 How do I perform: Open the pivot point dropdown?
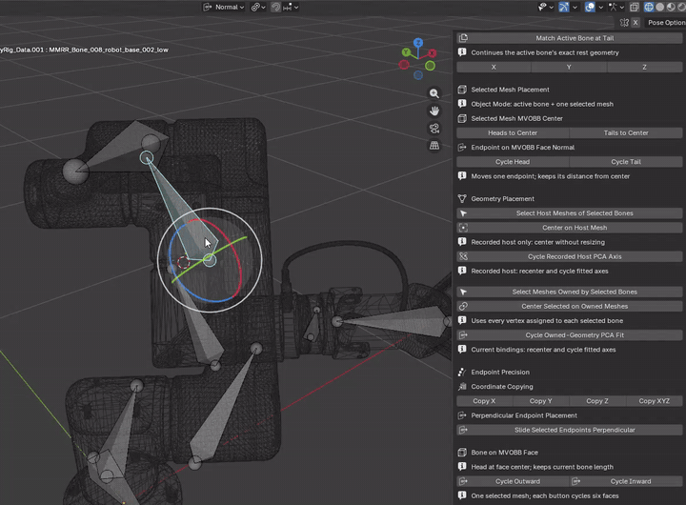[258, 7]
